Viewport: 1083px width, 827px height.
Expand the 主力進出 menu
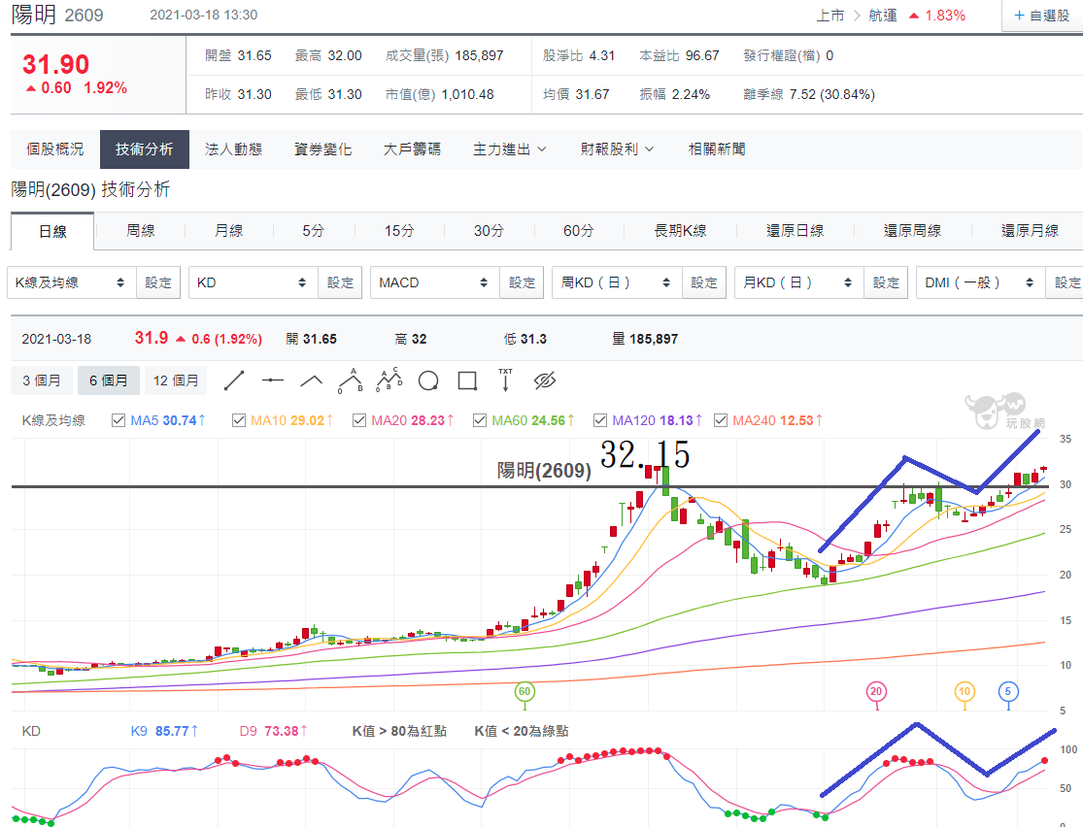coord(509,149)
